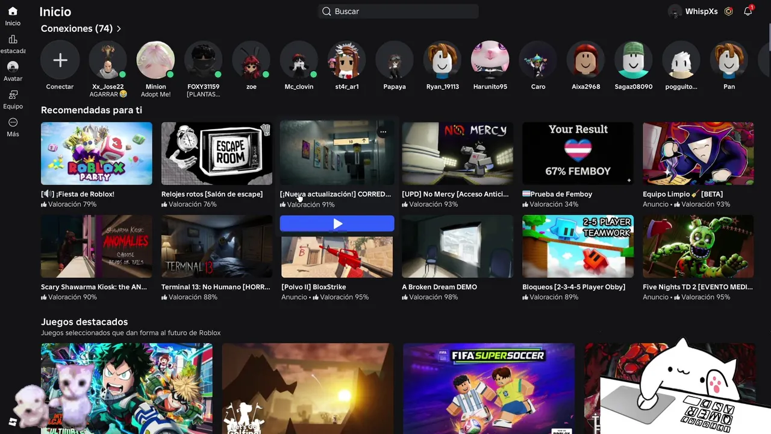This screenshot has height=434, width=771.
Task: Focus the Buscar search field
Action: pyautogui.click(x=398, y=11)
